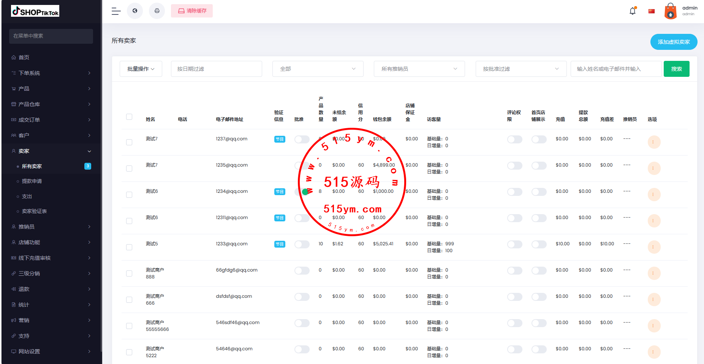Toggle approval switch for 测试5
The width and height of the screenshot is (704, 364).
point(302,244)
